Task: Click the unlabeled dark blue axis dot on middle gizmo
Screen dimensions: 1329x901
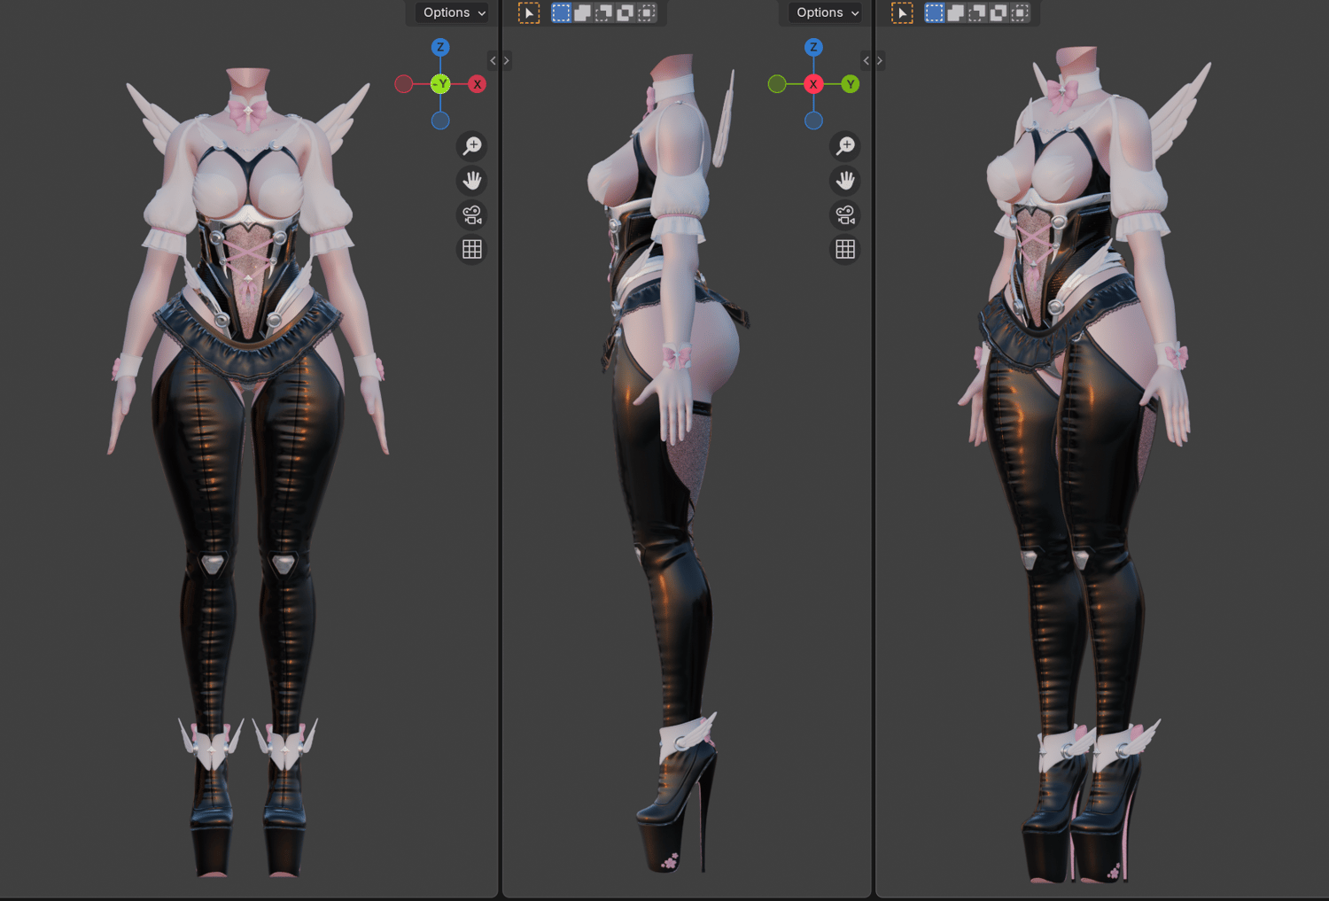Action: [813, 120]
